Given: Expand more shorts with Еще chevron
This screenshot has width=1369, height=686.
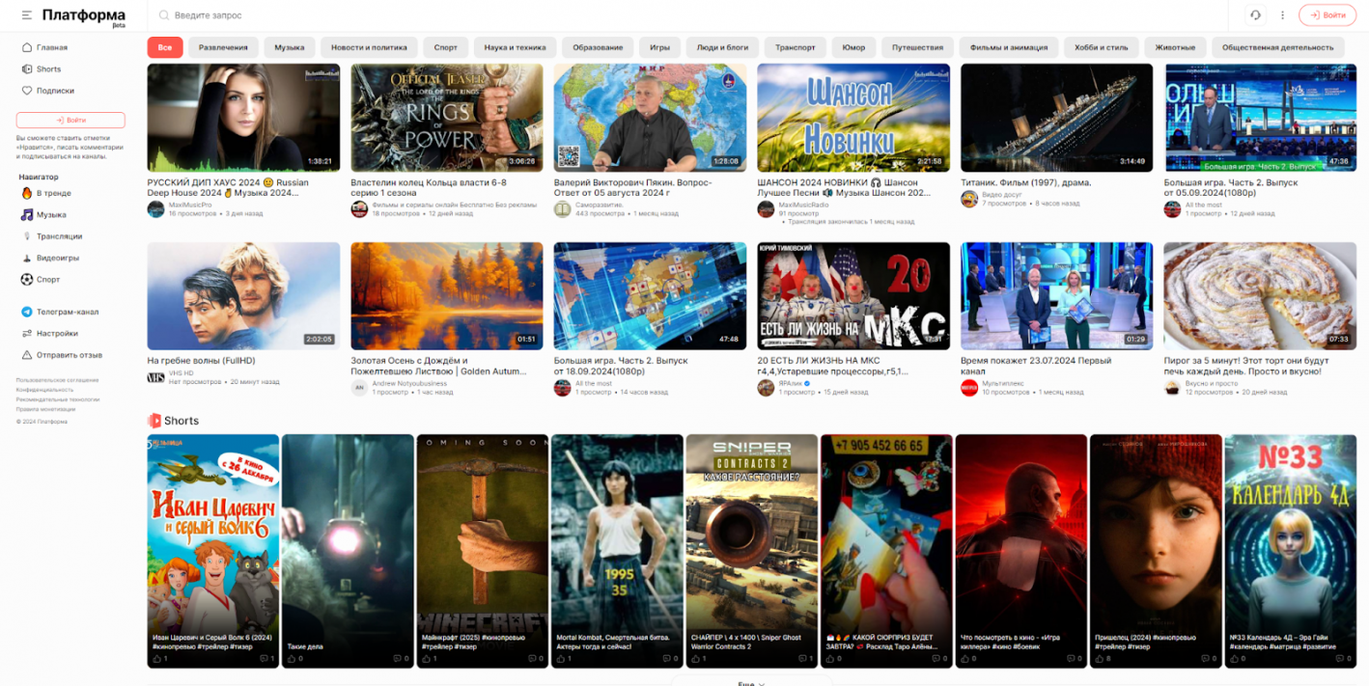Looking at the screenshot, I should click(x=751, y=683).
